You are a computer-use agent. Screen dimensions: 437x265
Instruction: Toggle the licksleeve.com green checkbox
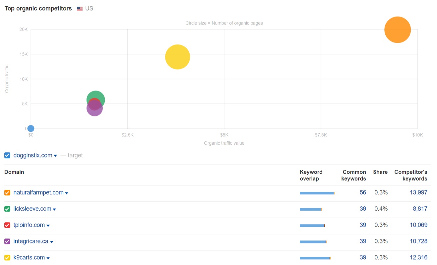(x=7, y=209)
